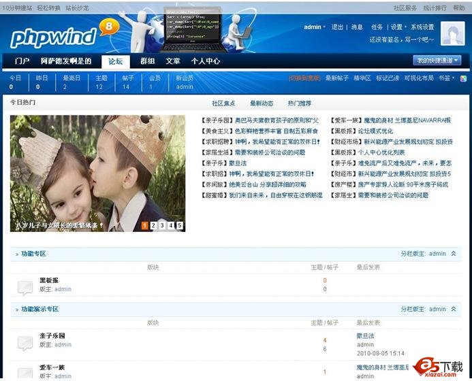Open the 功能演示专区 category title

point(40,309)
